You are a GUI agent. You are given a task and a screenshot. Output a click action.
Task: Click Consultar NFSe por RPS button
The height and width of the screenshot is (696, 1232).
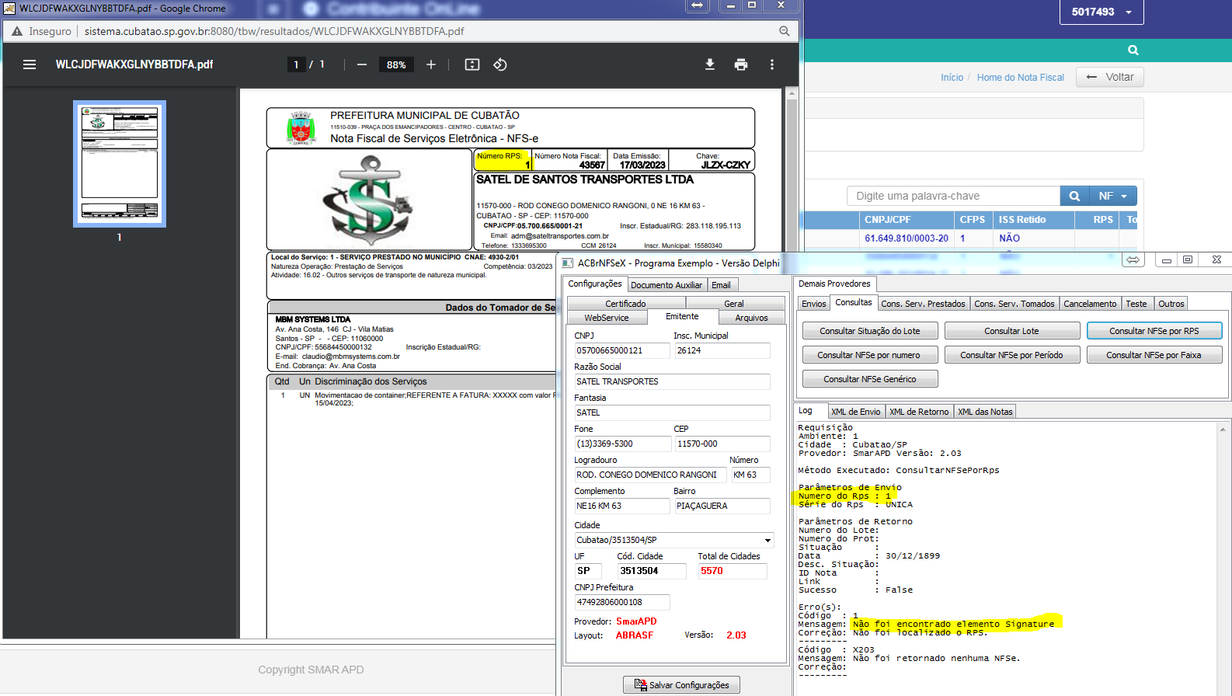1154,331
